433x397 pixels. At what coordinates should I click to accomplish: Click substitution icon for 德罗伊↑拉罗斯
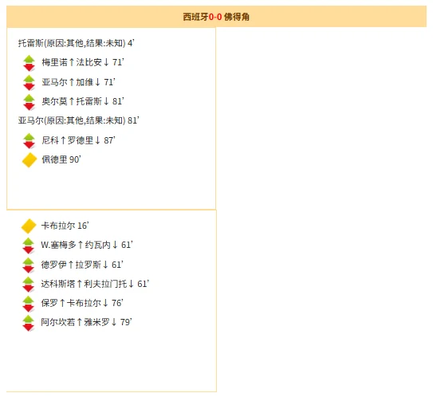(29, 265)
